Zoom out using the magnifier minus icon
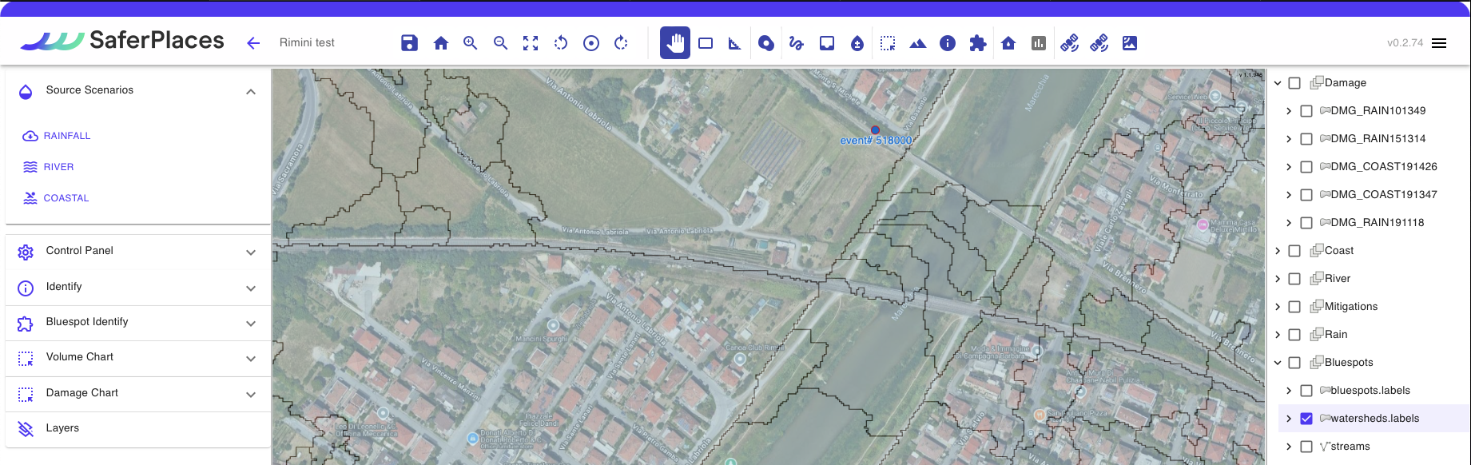Viewport: 1471px width, 465px height. tap(500, 43)
